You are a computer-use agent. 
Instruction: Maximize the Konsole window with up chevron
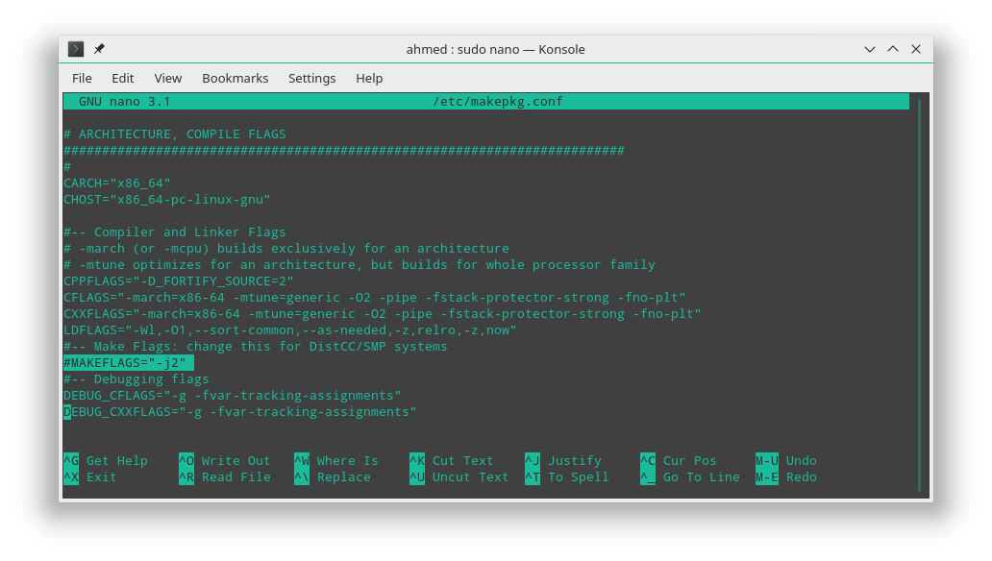893,49
